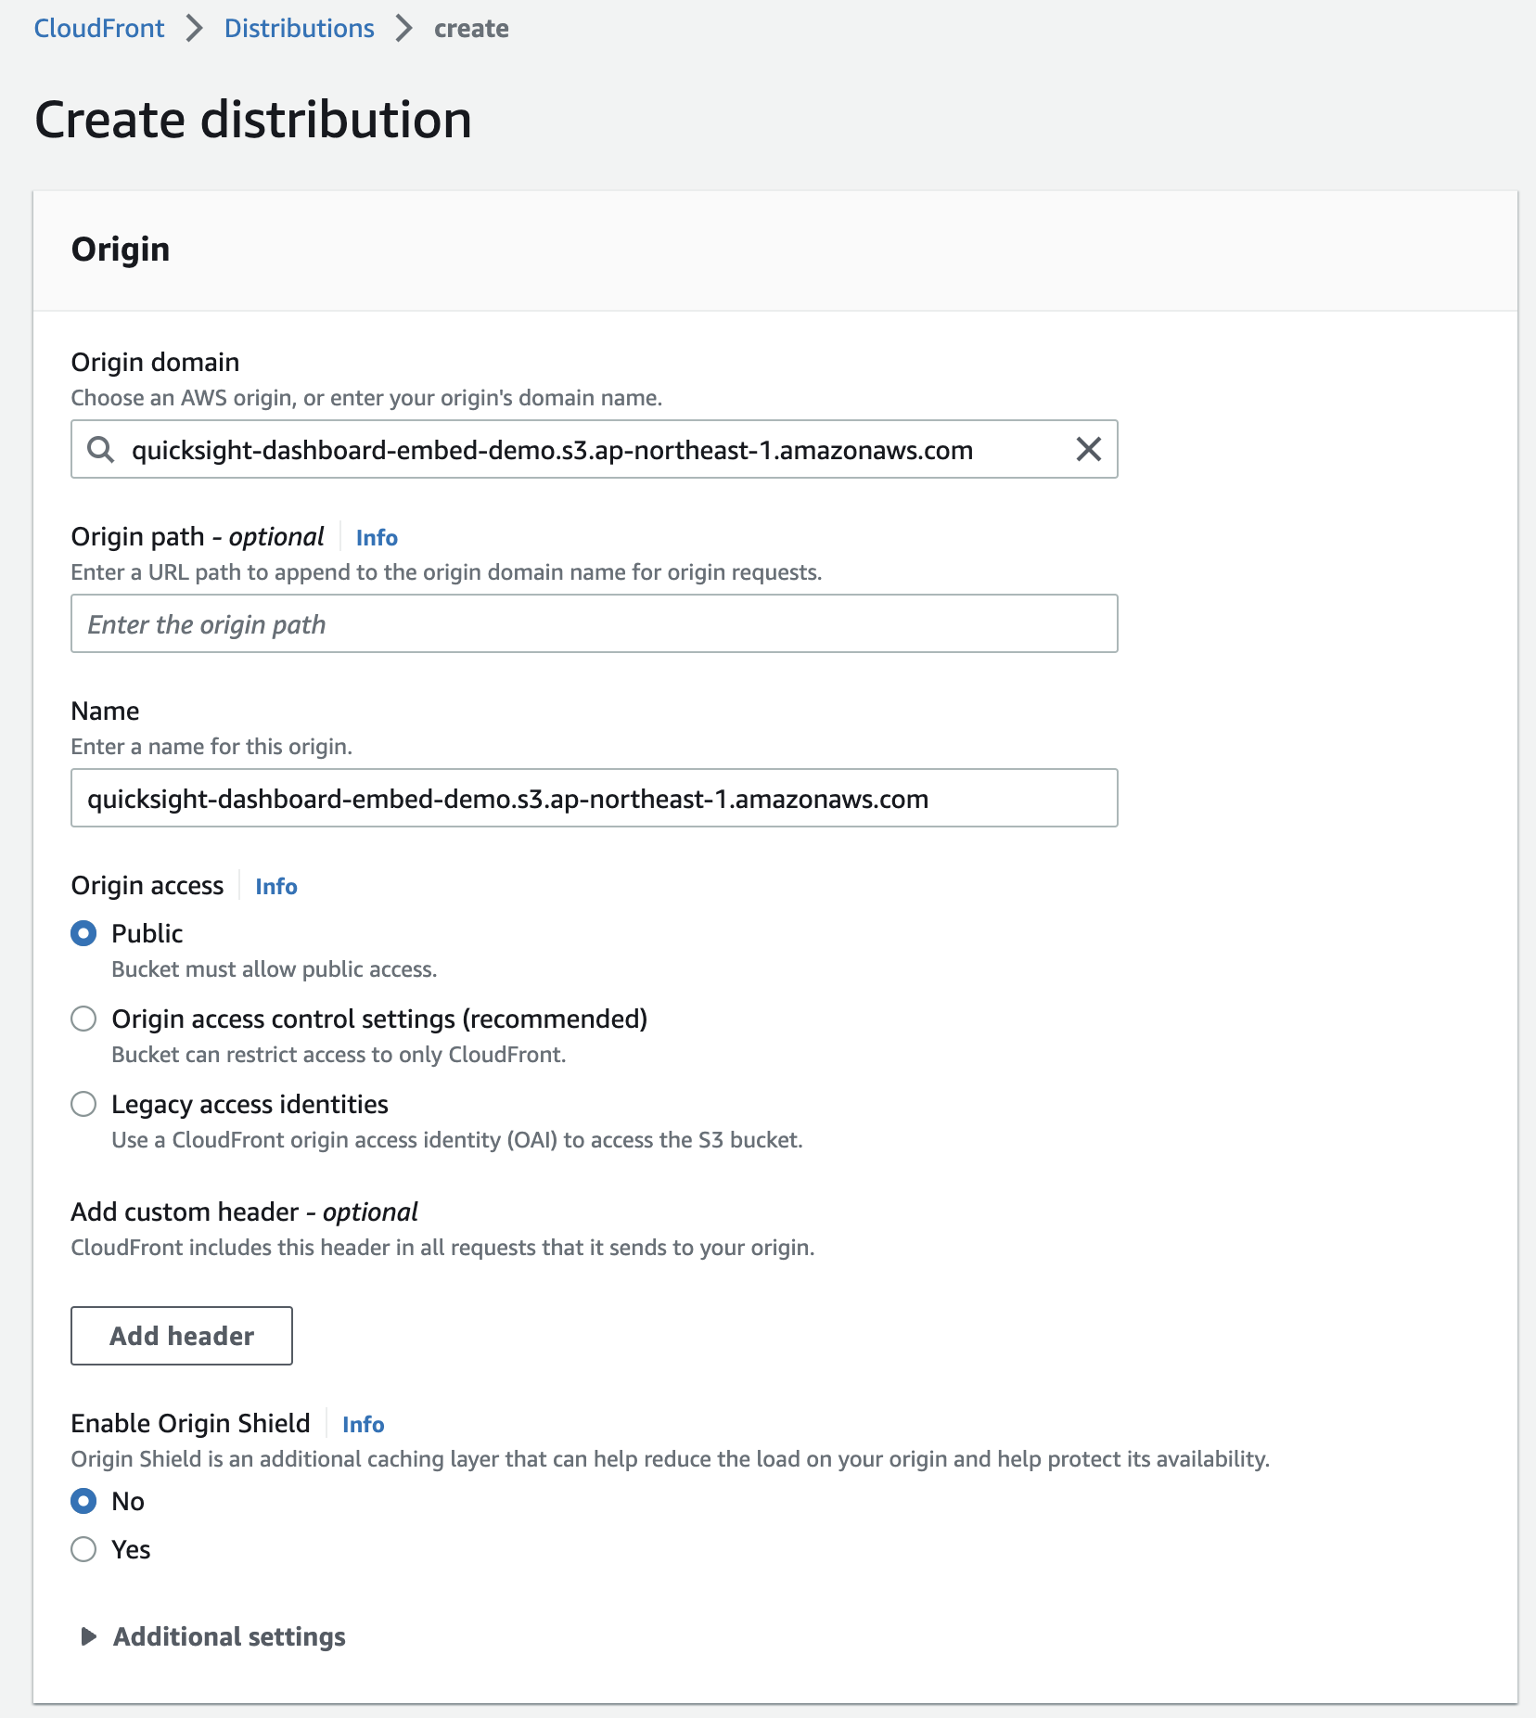
Task: Click 'Enter a name for this origin.' hint
Action: pyautogui.click(x=211, y=747)
